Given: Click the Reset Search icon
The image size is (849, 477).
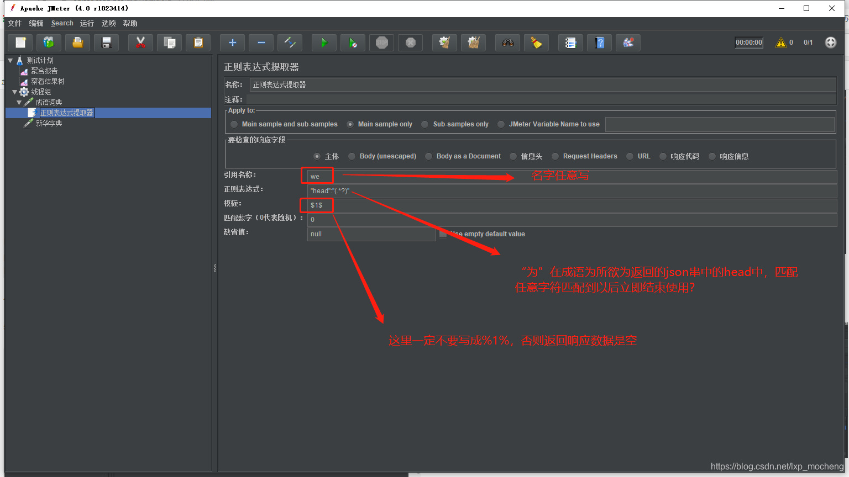Looking at the screenshot, I should (537, 43).
